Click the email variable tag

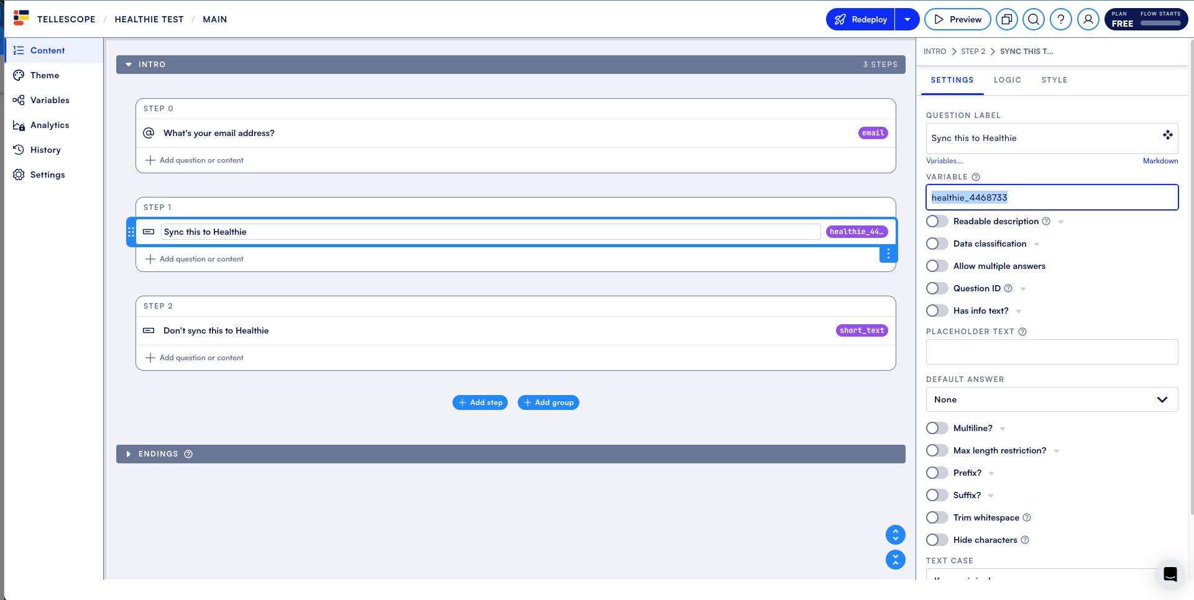coord(873,133)
